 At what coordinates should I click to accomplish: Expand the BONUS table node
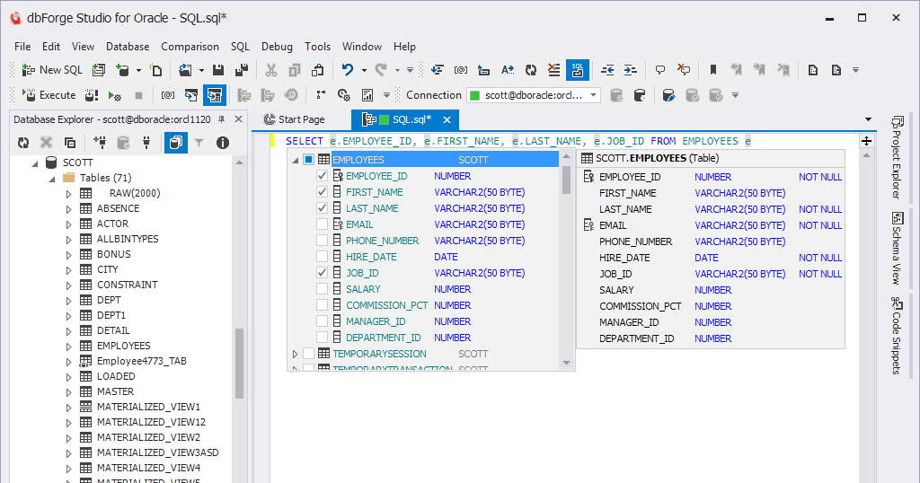tap(68, 254)
